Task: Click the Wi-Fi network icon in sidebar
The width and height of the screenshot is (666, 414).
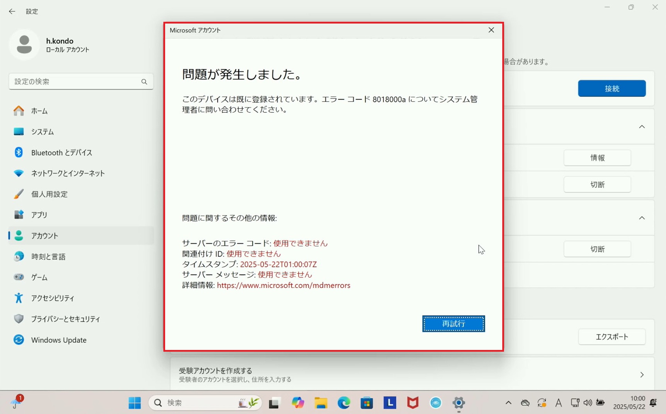Action: pyautogui.click(x=19, y=173)
